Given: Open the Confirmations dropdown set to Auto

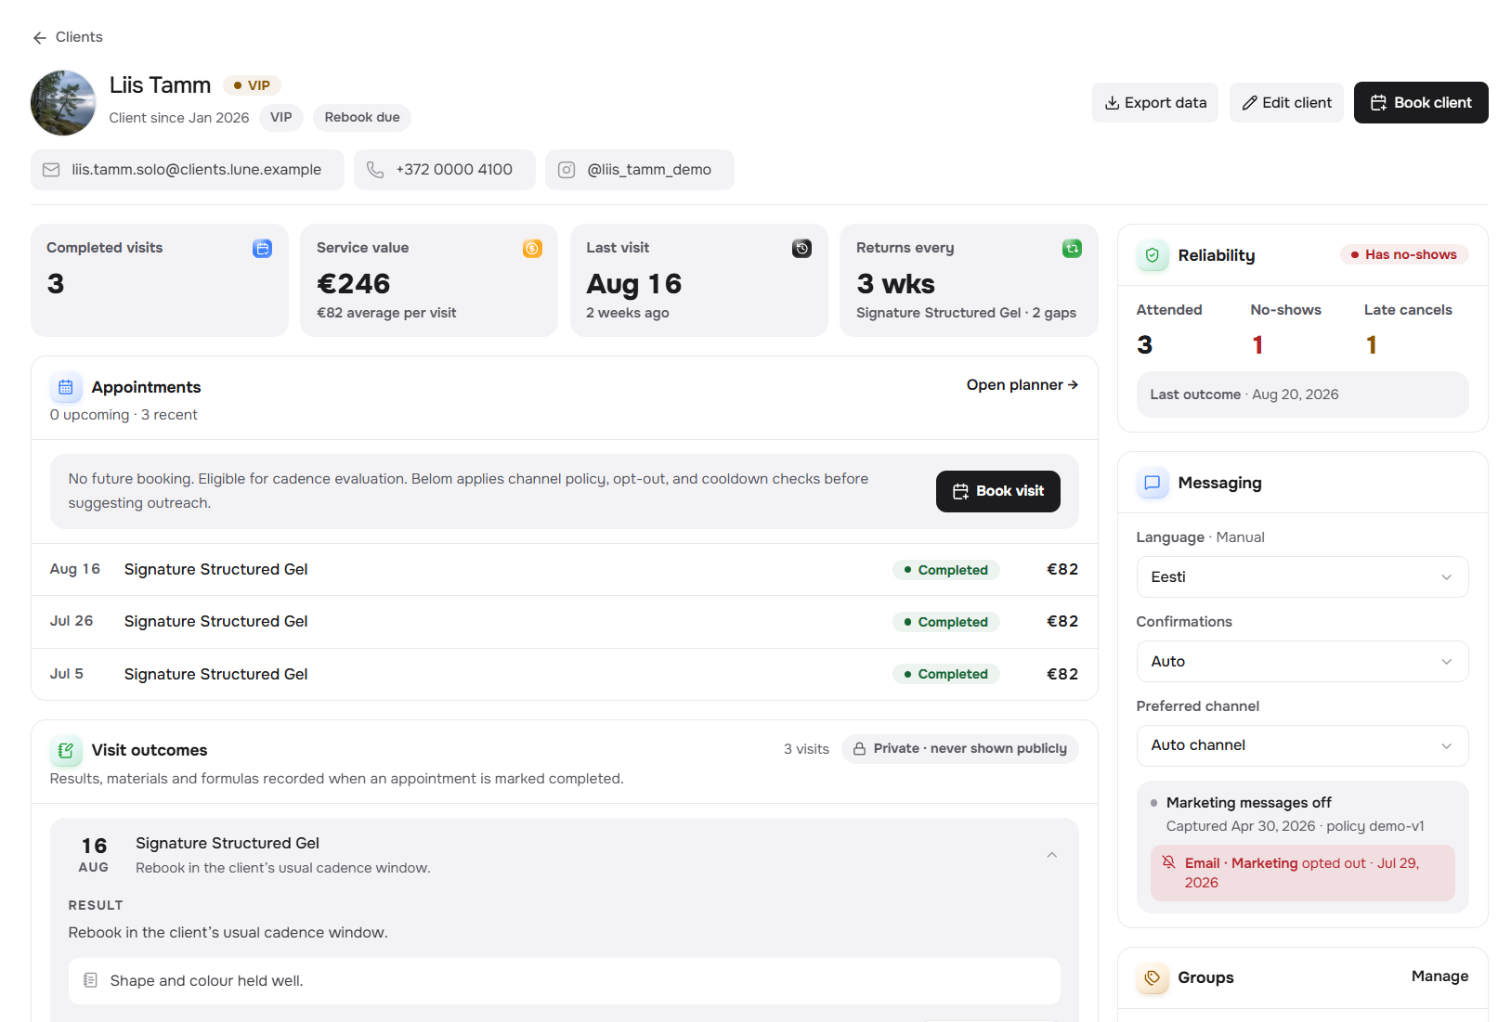Looking at the screenshot, I should (x=1302, y=662).
